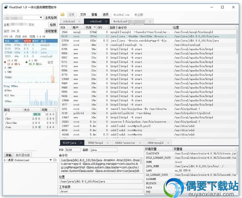The width and height of the screenshot is (242, 198).
Task: Open the 文件 menu
Action: 83,14
